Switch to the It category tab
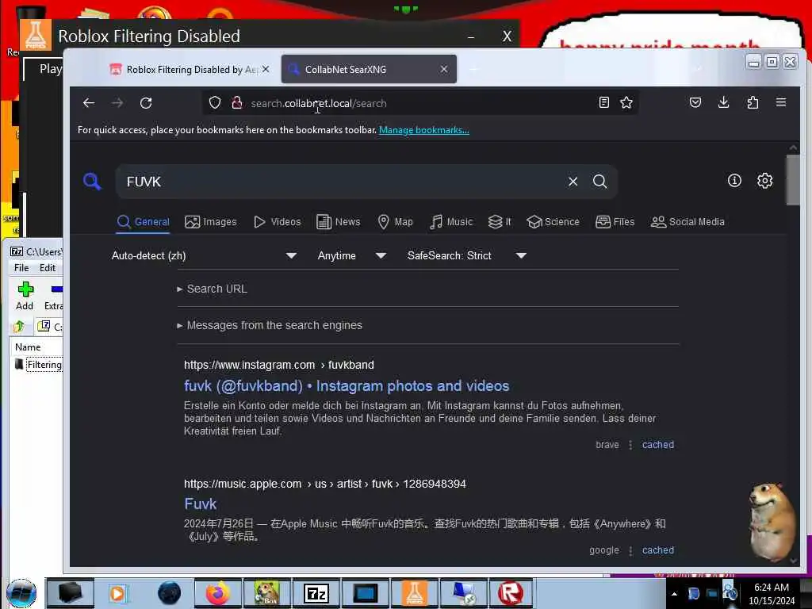The image size is (812, 609). click(x=500, y=222)
